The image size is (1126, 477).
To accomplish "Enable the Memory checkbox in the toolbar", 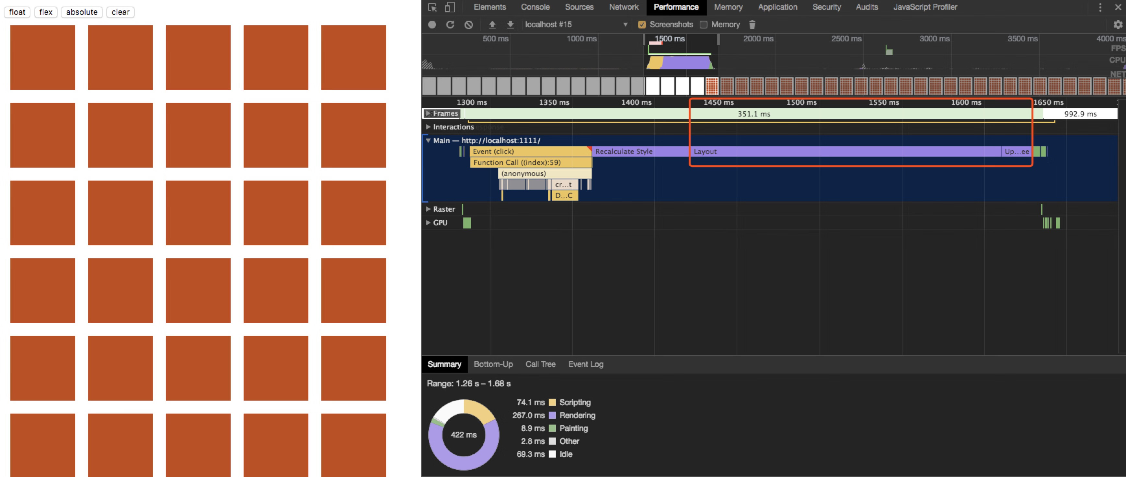I will (x=703, y=25).
